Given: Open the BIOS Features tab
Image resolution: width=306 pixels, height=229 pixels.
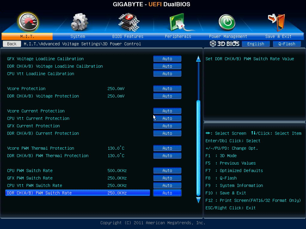Looking at the screenshot, I should point(128,36).
